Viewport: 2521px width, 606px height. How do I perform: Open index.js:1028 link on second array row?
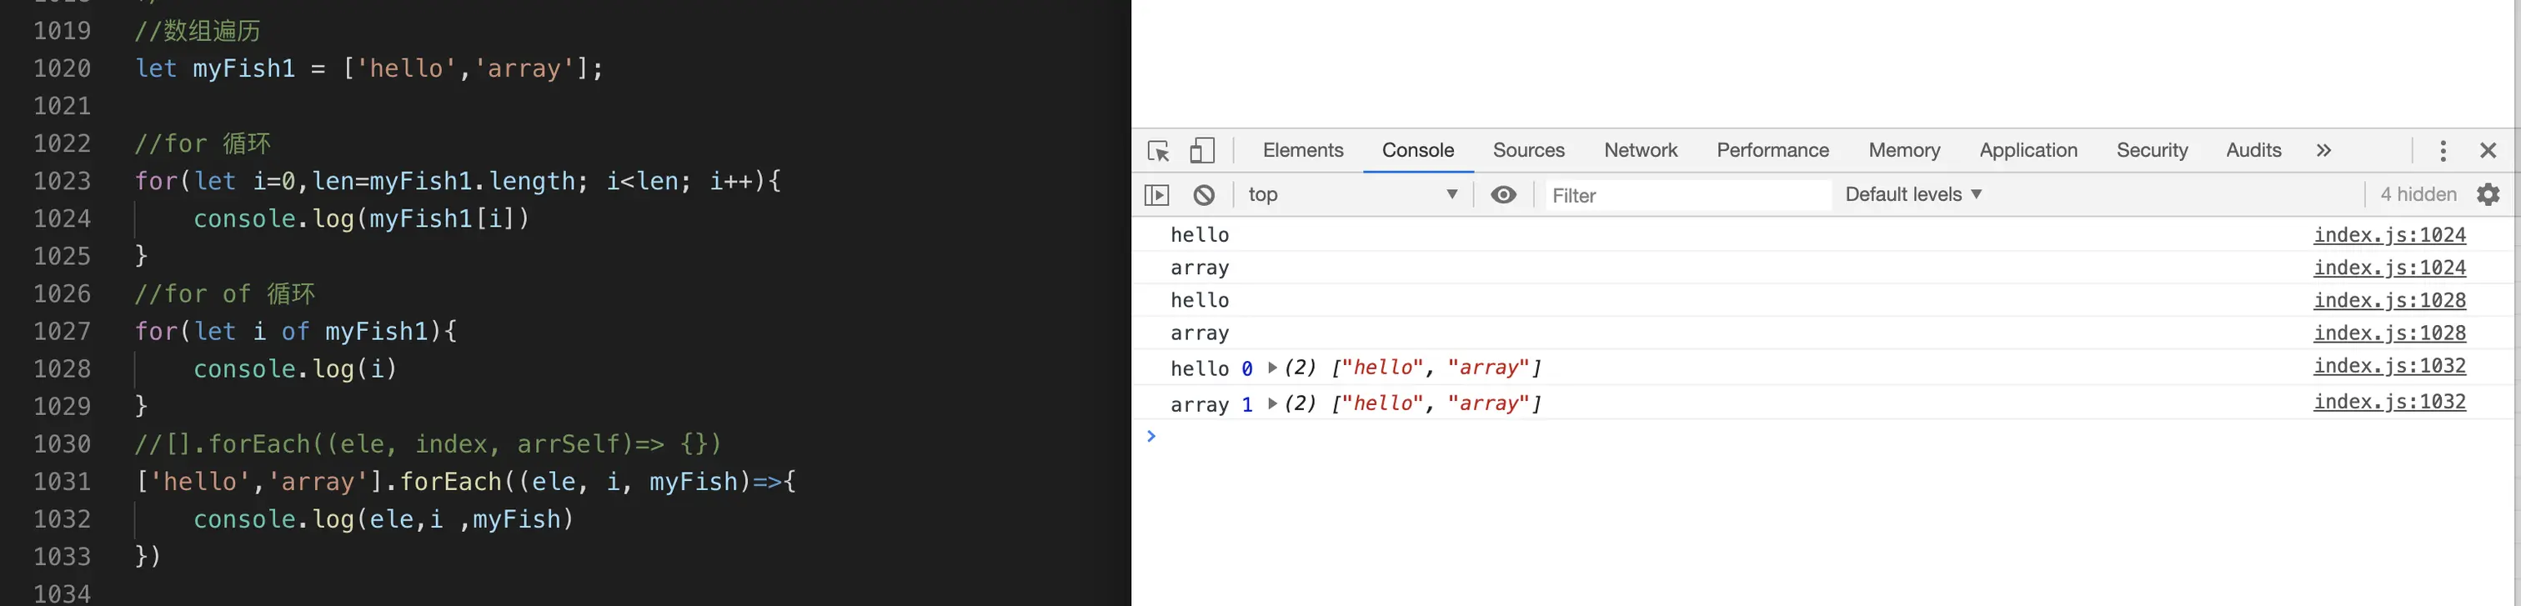pos(2389,333)
